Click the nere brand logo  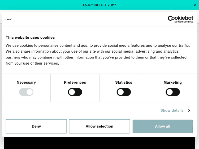click(8, 19)
